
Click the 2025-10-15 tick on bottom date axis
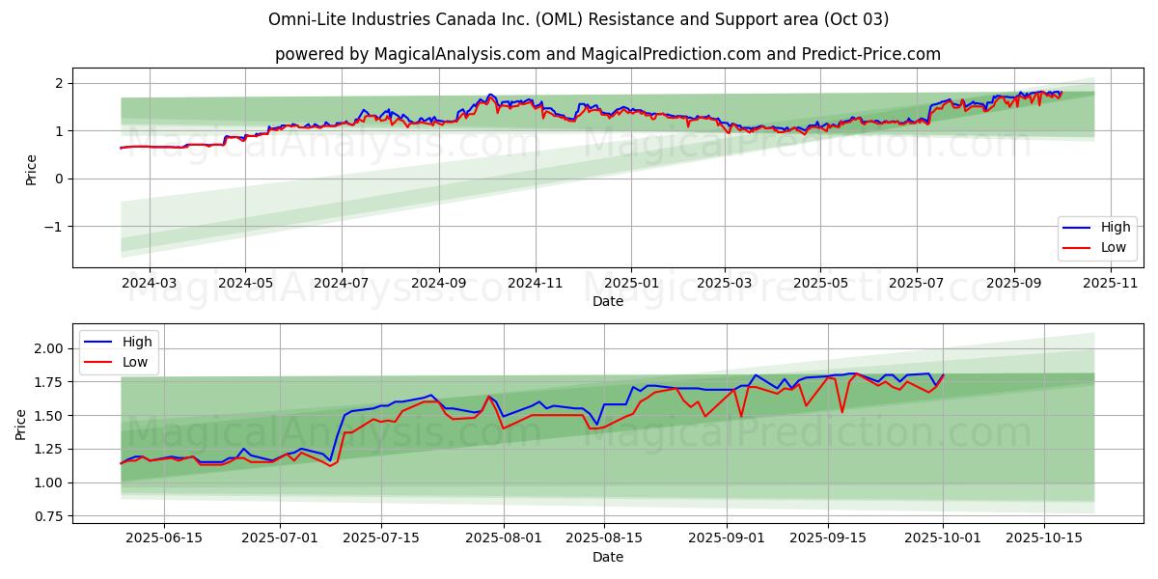pyautogui.click(x=1043, y=539)
